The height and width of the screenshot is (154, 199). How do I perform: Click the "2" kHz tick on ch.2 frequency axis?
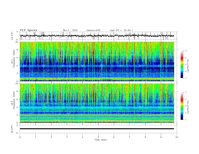point(17,115)
